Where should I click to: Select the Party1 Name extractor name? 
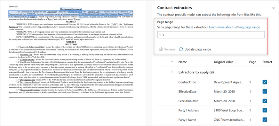tap(187, 120)
